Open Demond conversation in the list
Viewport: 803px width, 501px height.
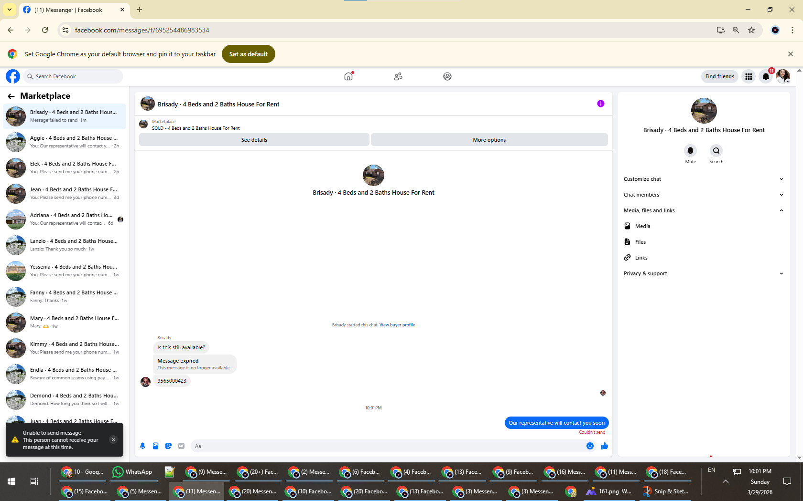pos(65,399)
